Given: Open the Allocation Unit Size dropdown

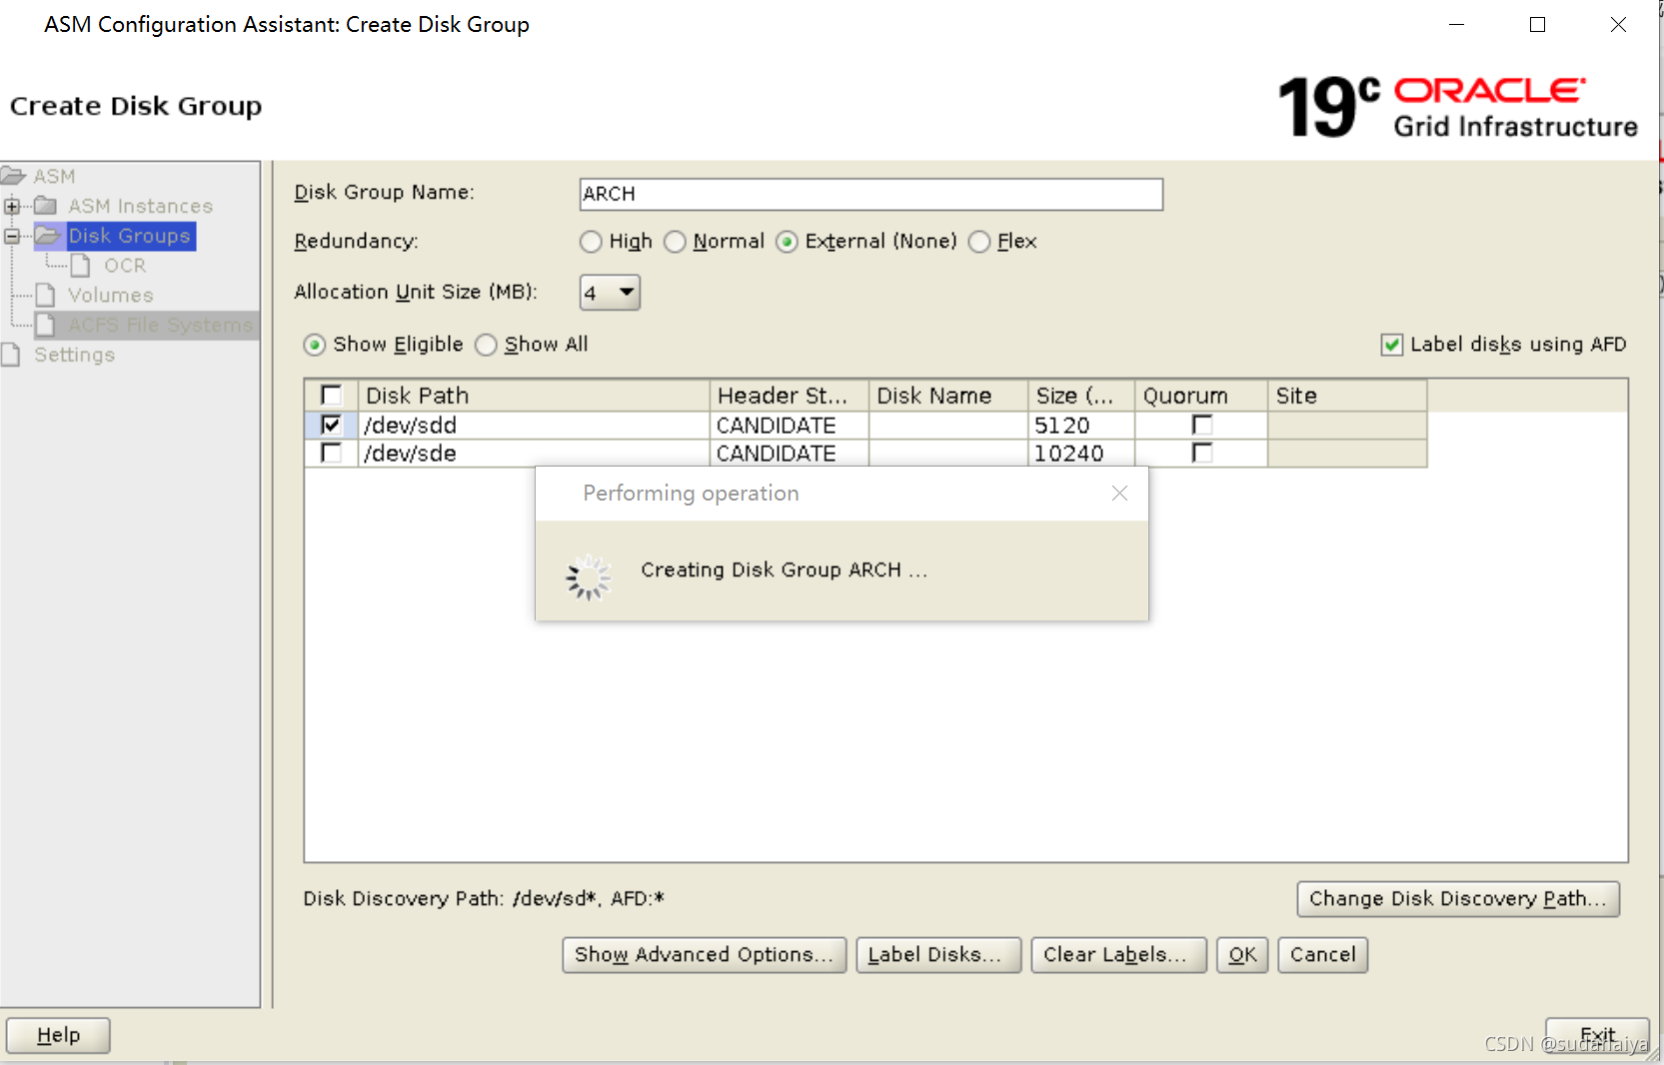Looking at the screenshot, I should pyautogui.click(x=610, y=293).
